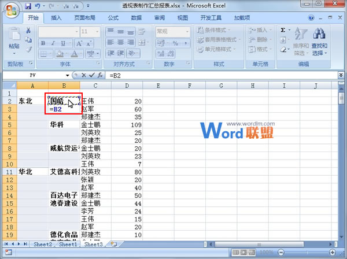Select column D header

click(127, 86)
